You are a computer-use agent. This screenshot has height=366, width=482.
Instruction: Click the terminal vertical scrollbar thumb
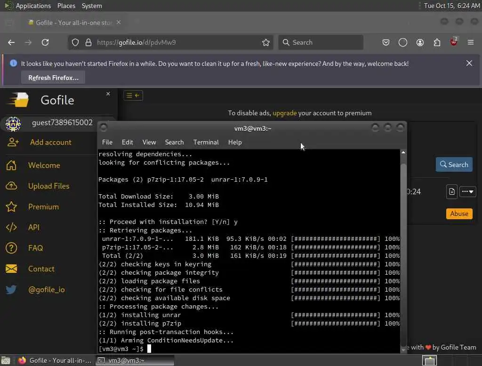[403, 255]
